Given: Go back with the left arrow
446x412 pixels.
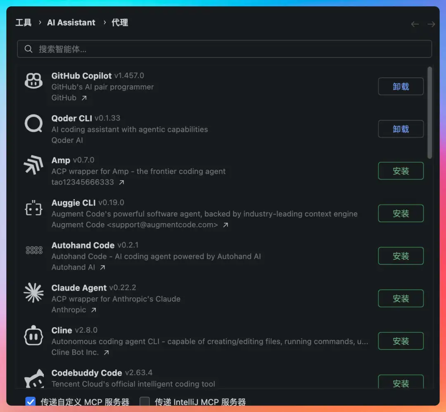Looking at the screenshot, I should (x=415, y=24).
